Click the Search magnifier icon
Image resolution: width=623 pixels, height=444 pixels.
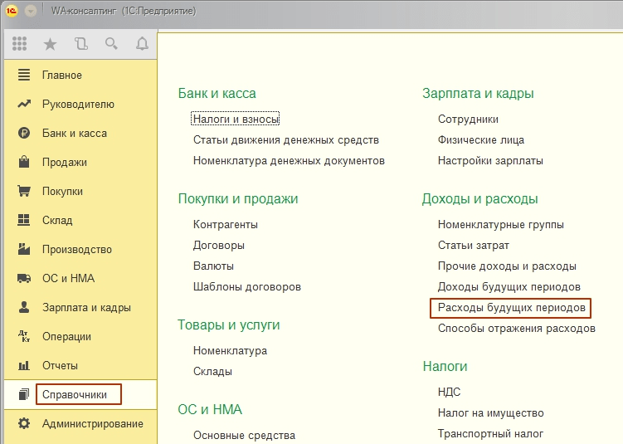tap(111, 44)
